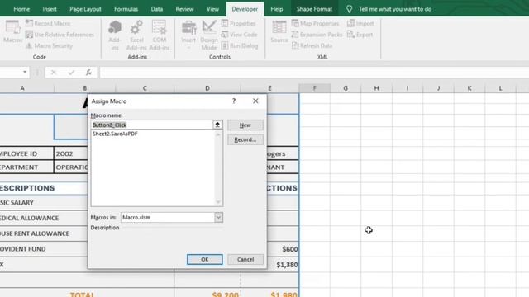
Task: Click cell containing 2002 employee ID
Action: 70,153
